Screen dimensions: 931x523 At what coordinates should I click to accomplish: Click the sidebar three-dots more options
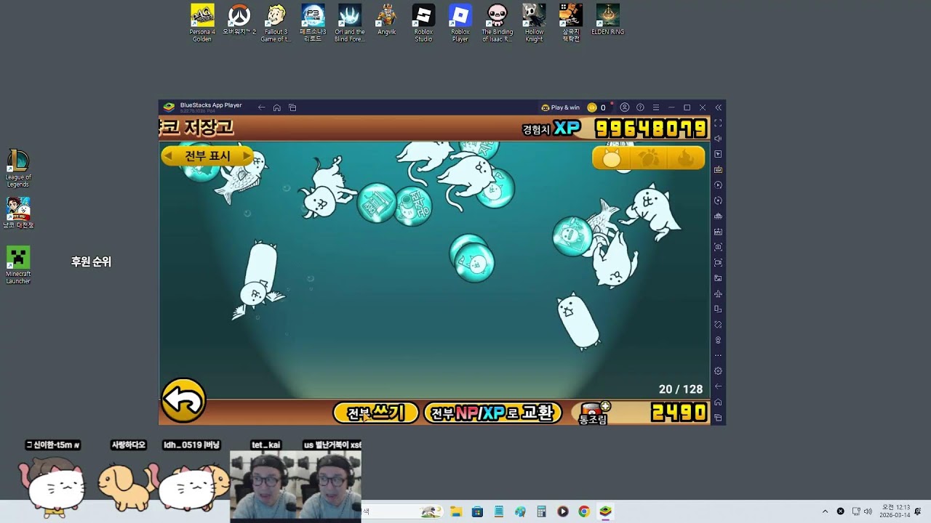(718, 355)
